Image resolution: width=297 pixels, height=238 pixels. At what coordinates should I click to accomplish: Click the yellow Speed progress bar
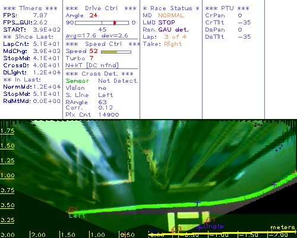click(116, 52)
